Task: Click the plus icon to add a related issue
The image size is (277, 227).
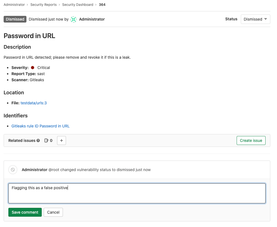Action: click(x=61, y=140)
